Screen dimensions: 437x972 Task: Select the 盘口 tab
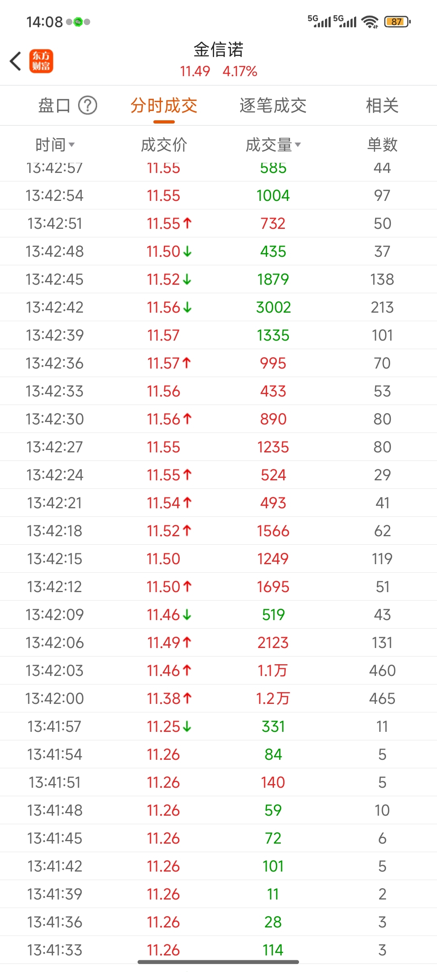(x=54, y=106)
